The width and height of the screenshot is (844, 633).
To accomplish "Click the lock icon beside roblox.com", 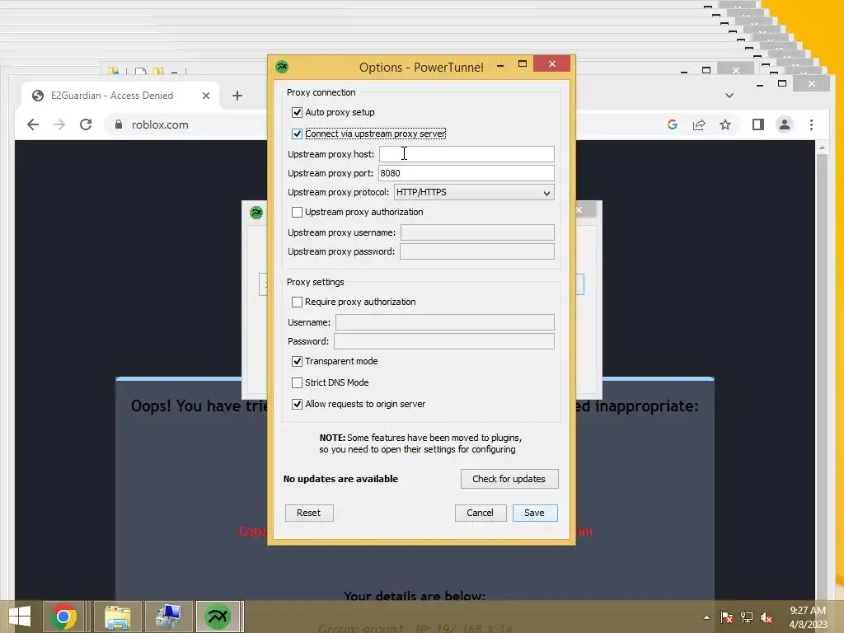I will coord(119,125).
